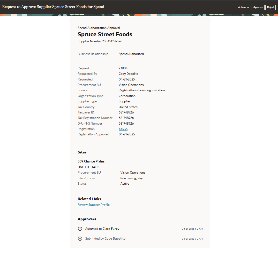Open the Review Supplier Profile link

click(x=94, y=205)
